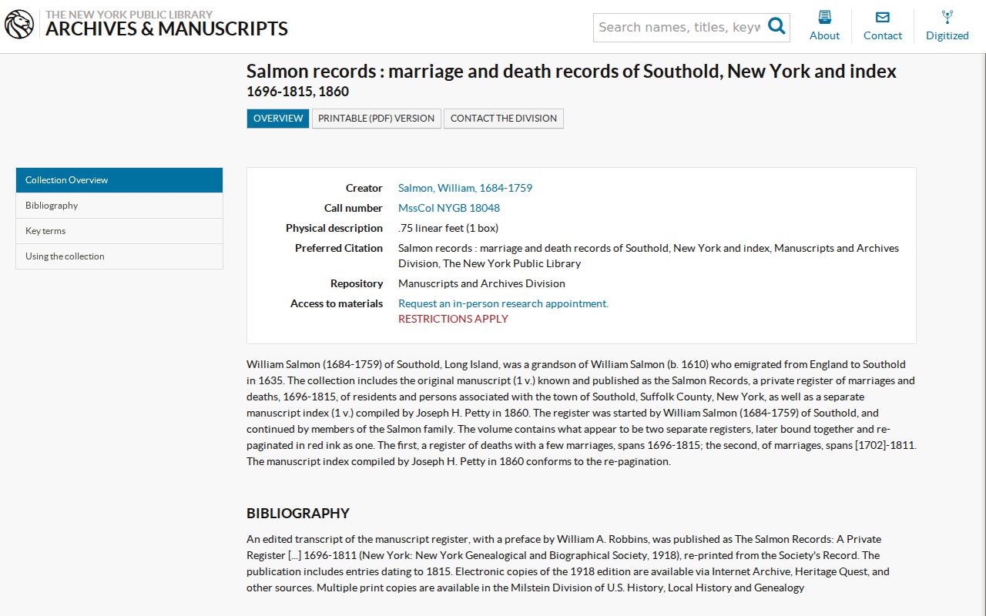Open the Printable (PDF) Version tab

(377, 119)
